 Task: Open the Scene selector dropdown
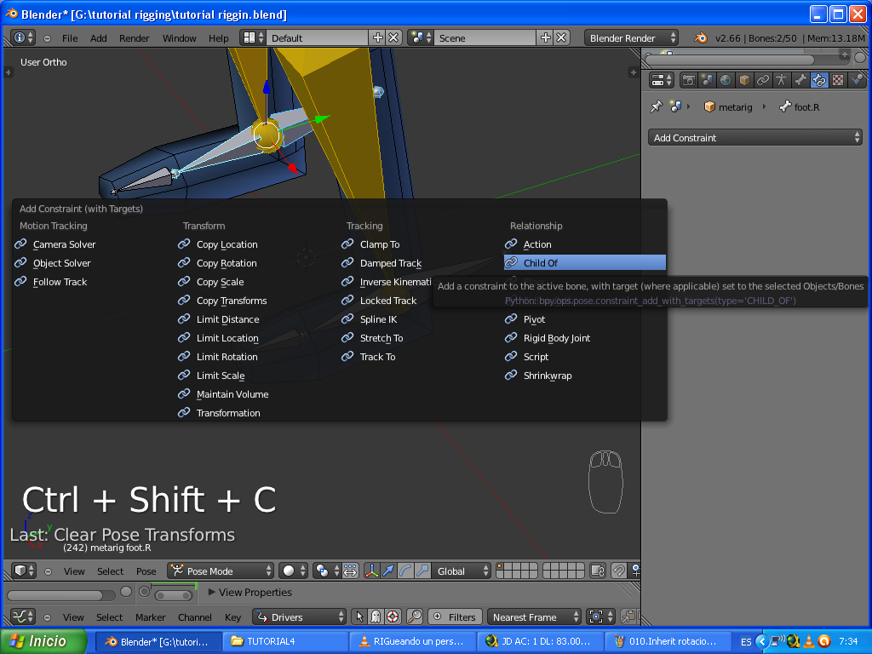pyautogui.click(x=421, y=37)
